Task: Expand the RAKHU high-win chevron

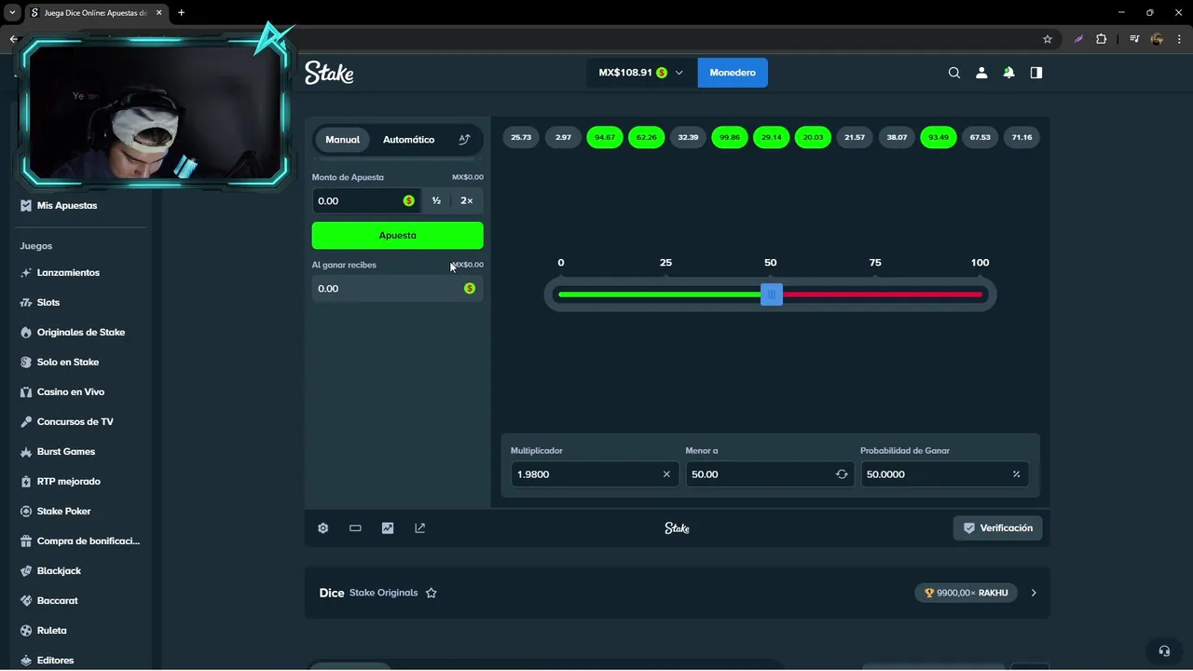Action: coord(1034,593)
